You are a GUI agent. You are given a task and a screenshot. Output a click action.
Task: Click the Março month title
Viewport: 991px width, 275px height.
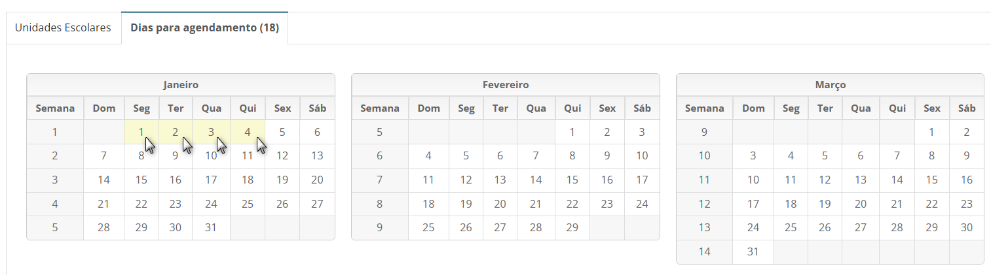[x=831, y=85]
